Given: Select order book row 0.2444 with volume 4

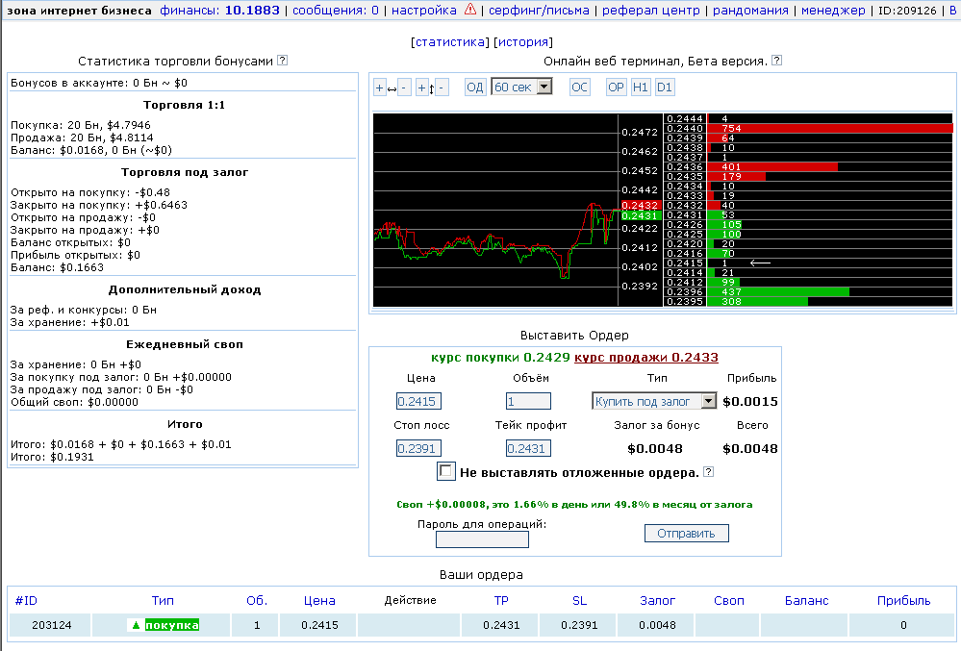Looking at the screenshot, I should (x=808, y=119).
